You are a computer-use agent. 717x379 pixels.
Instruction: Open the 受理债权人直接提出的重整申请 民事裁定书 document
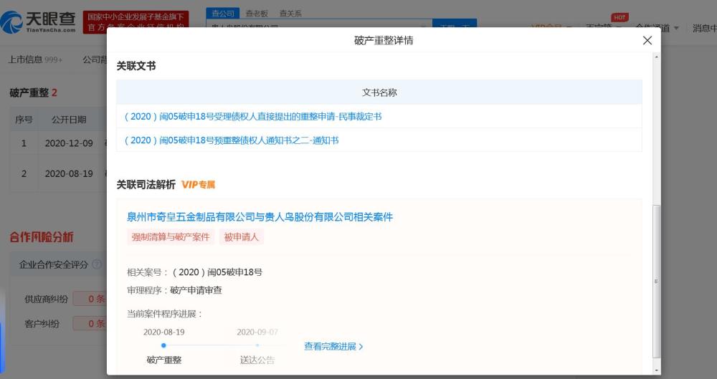coord(253,117)
